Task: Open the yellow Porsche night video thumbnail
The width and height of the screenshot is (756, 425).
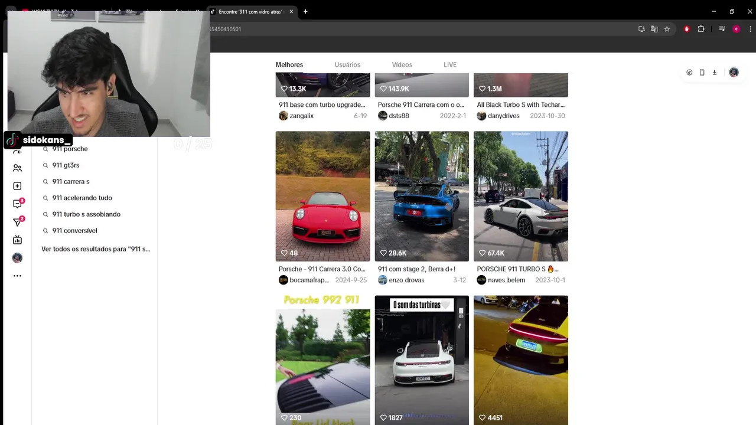Action: 521,360
